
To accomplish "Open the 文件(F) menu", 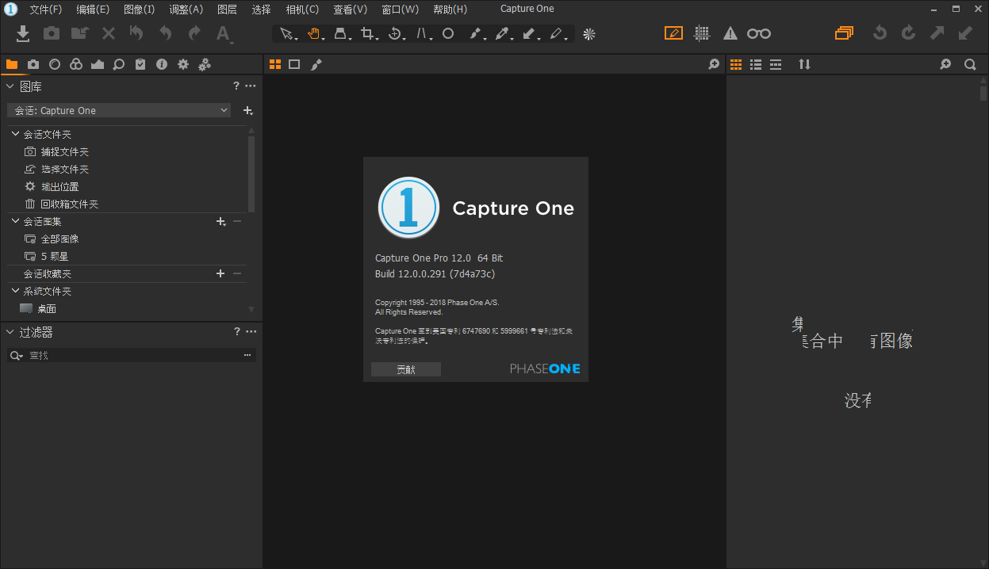I will point(46,10).
